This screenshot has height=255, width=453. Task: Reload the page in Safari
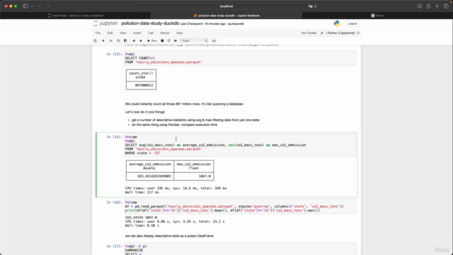click(x=315, y=6)
